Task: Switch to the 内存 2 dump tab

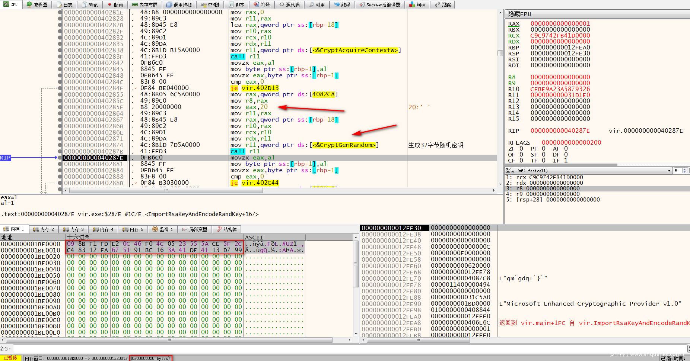Action: coord(44,229)
